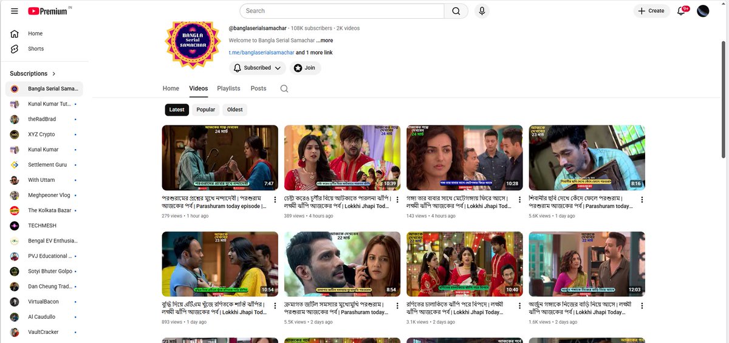Open the account avatar menu
The width and height of the screenshot is (729, 343).
703,11
